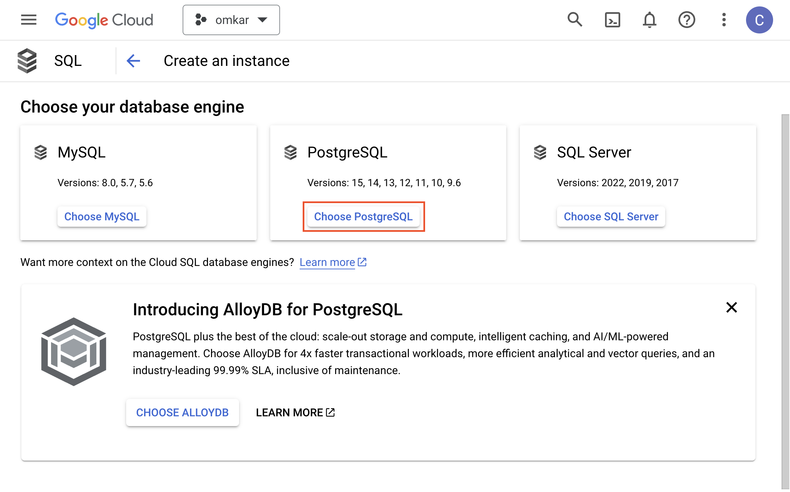The height and width of the screenshot is (492, 790).
Task: Open the three-dot more options menu
Action: click(x=724, y=20)
